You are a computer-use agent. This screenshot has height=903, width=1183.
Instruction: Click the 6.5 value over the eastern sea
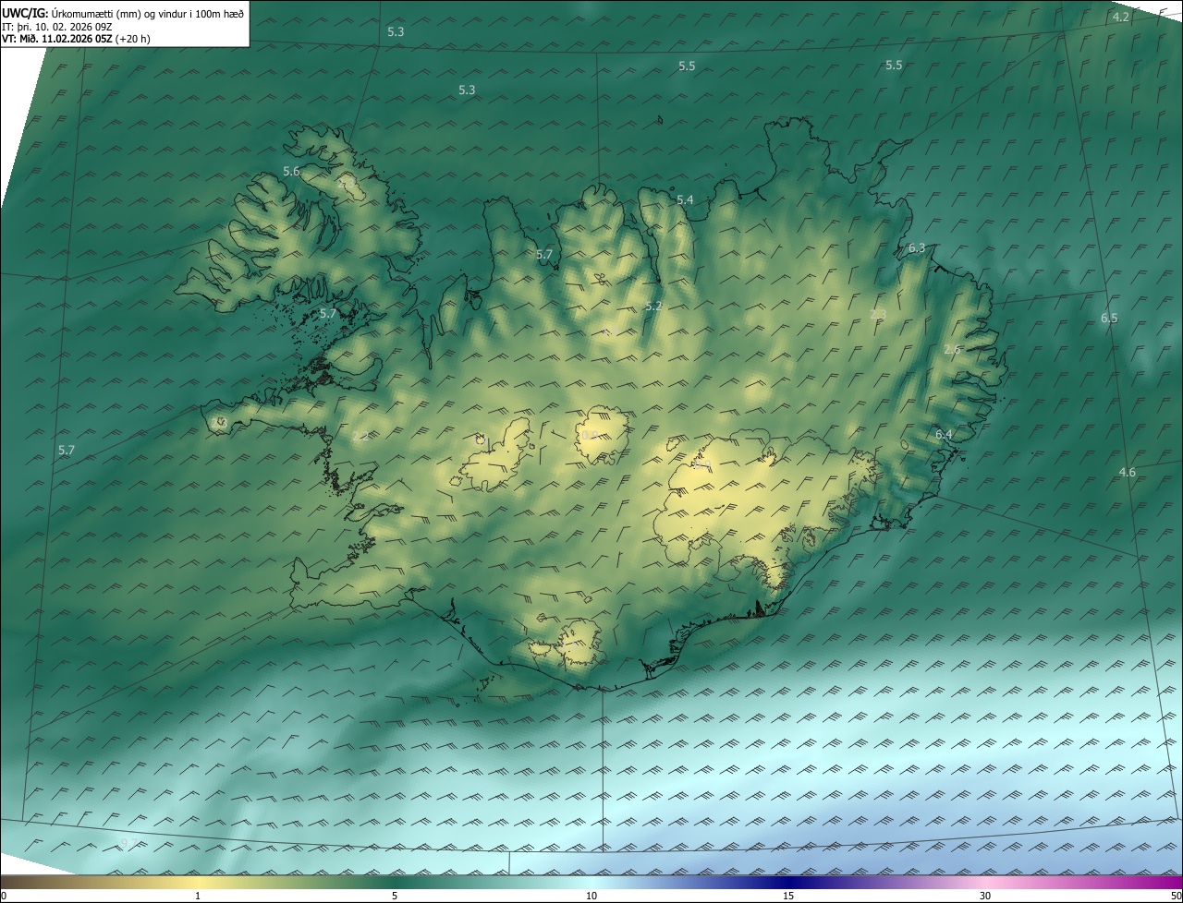point(1109,319)
